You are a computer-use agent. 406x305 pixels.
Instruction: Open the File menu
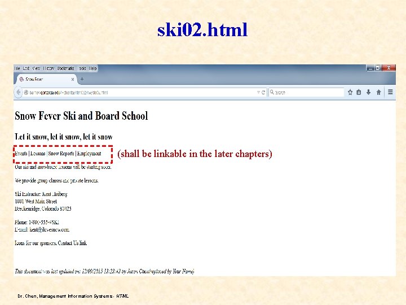coord(17,68)
